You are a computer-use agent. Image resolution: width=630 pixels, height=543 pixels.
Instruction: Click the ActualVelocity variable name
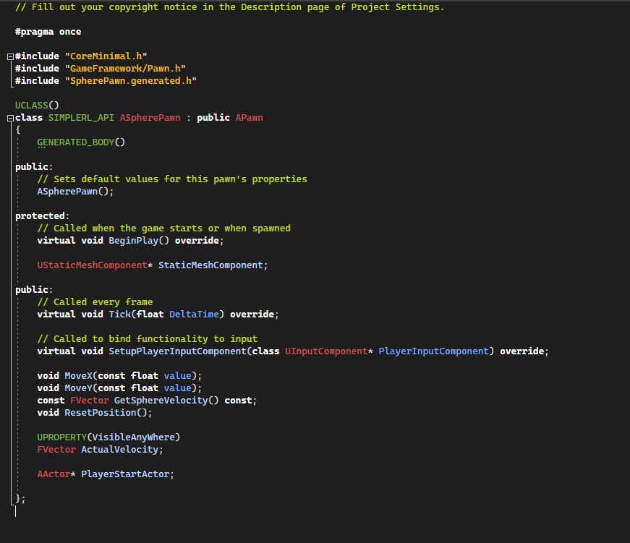coord(120,450)
